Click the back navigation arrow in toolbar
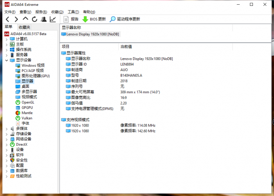The image size is (274, 196). 7,19
